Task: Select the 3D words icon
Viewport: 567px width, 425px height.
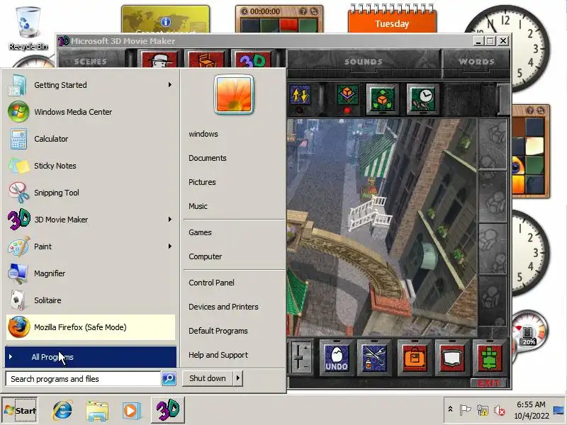Action: tap(252, 60)
